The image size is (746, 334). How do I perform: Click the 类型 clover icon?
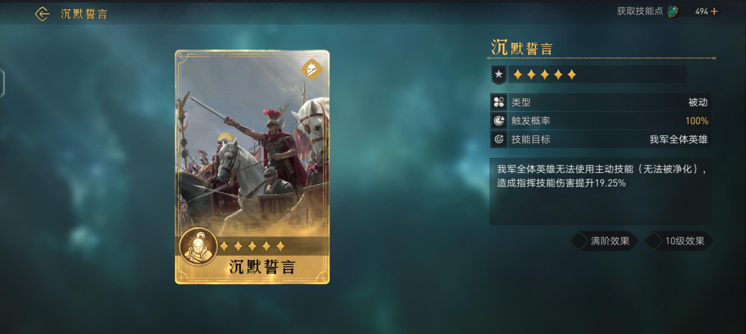pyautogui.click(x=499, y=102)
